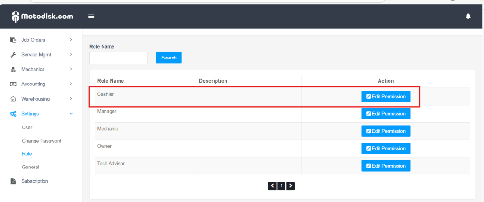Click the Accounting money icon
Viewport: 484px width, 202px height.
[13, 84]
